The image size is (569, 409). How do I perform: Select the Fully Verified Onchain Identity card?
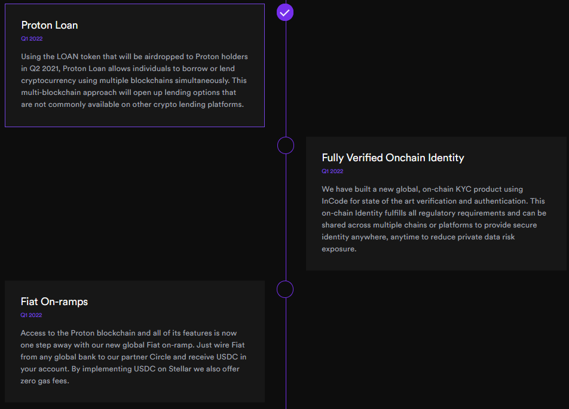pos(436,204)
